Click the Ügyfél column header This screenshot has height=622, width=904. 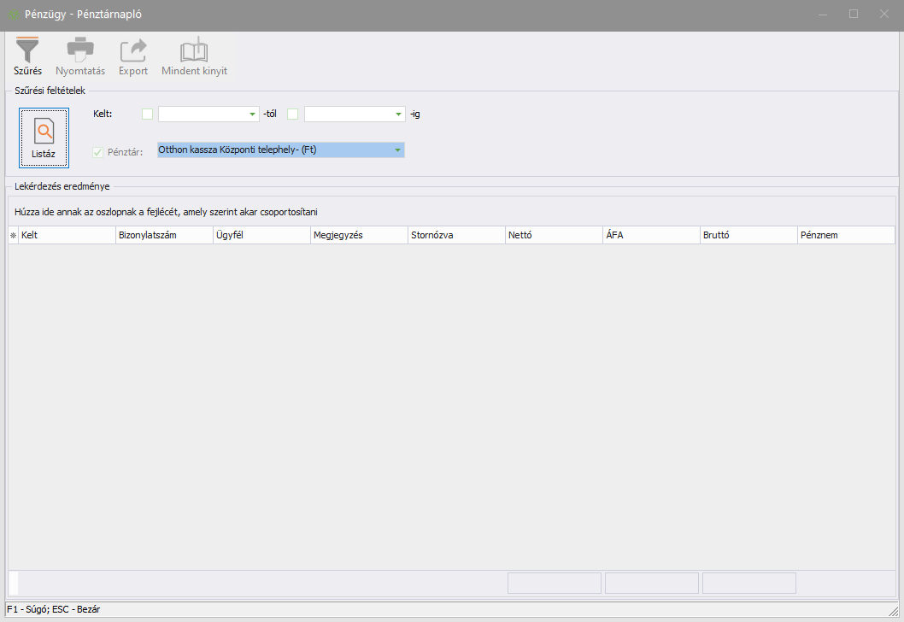[261, 235]
